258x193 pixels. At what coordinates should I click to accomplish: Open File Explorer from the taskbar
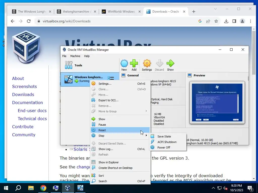[x=31, y=188]
